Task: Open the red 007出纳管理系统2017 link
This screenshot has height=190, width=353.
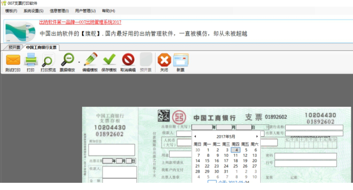Action: pos(80,22)
